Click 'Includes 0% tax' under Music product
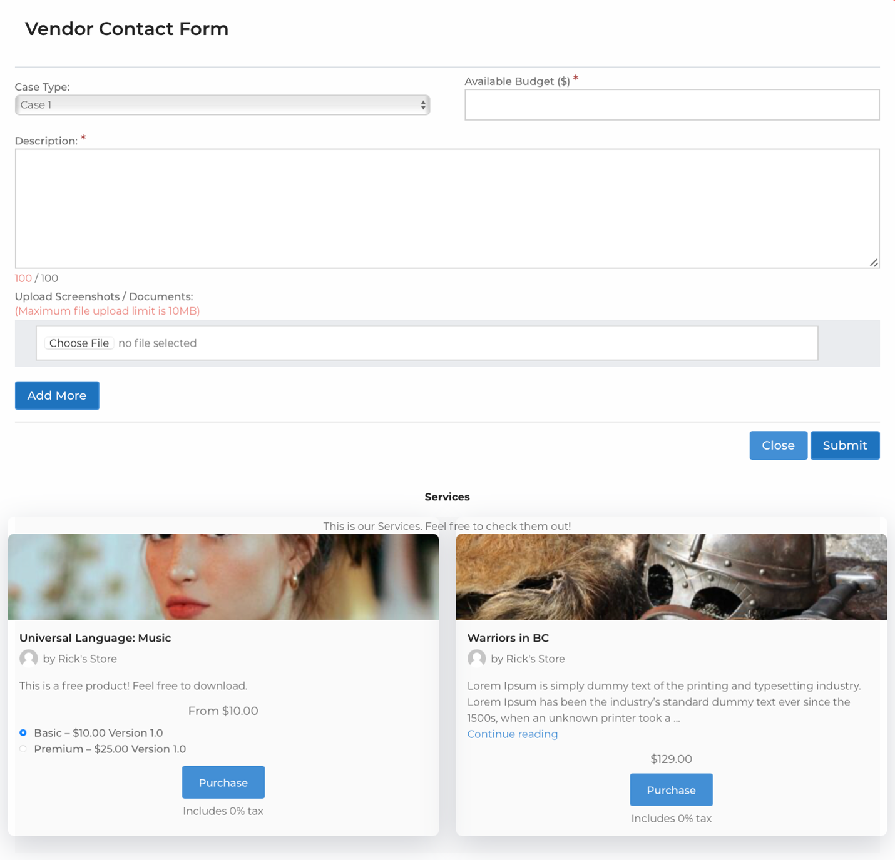Viewport: 895px width, 860px height. click(x=223, y=811)
